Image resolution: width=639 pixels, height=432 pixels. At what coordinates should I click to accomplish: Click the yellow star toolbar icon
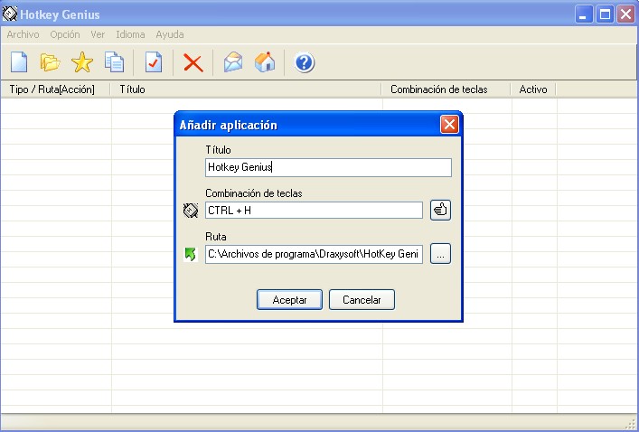pos(82,62)
